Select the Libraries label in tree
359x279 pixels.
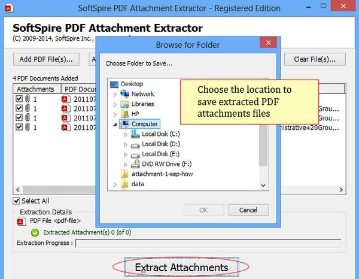(142, 104)
